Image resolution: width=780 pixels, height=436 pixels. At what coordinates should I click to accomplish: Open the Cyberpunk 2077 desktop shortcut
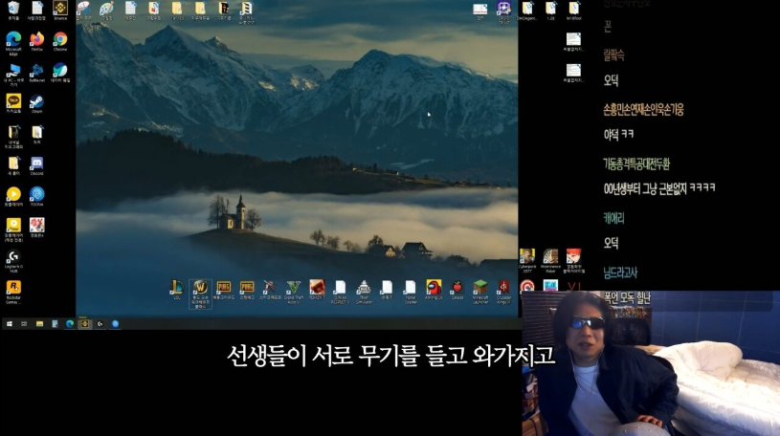[x=526, y=260]
